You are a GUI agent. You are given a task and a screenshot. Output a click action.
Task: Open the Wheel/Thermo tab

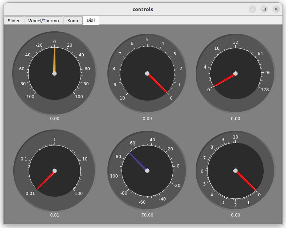point(43,21)
